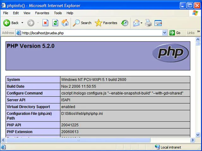Close the Internet Explorer window
The image size is (202, 151).
tap(197, 6)
